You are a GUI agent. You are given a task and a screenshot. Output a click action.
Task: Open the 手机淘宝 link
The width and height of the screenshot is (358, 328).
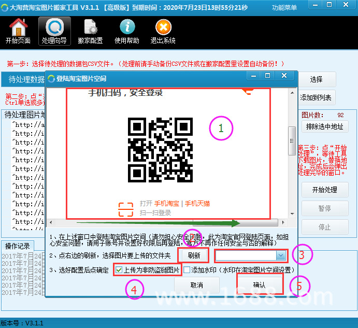(x=167, y=204)
